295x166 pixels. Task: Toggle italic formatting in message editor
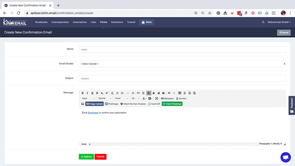(87, 93)
